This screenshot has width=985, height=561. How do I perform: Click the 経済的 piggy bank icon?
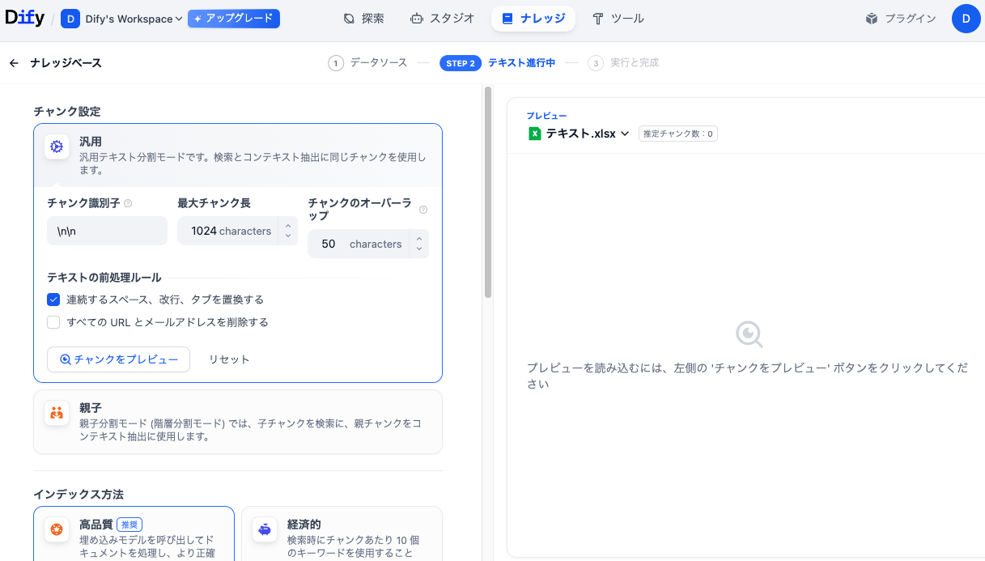(265, 529)
